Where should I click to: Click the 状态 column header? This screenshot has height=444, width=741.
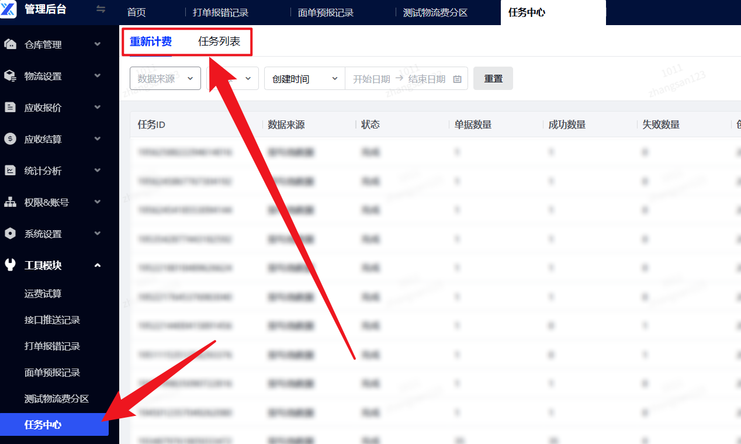tap(370, 124)
